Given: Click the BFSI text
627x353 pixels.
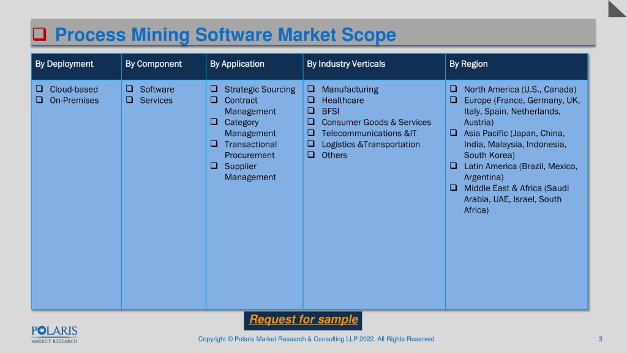Looking at the screenshot, I should [x=331, y=112].
